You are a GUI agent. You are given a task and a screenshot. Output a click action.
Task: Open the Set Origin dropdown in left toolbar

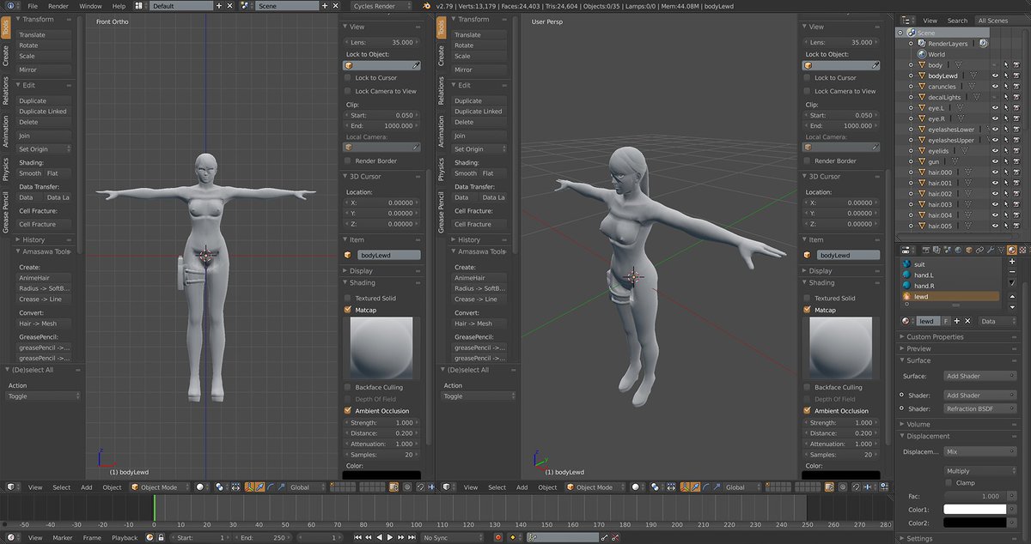tap(46, 149)
